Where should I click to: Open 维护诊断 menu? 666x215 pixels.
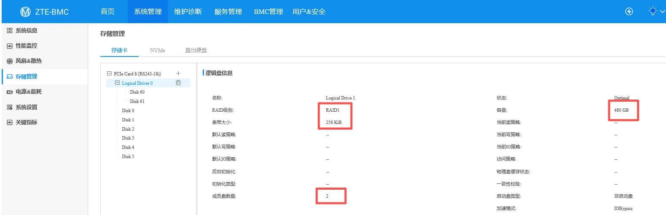pos(188,11)
